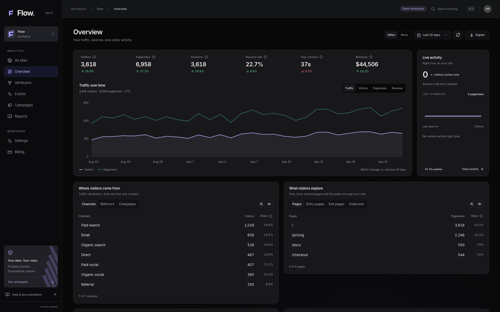The image size is (500, 312).
Task: Switch to the Outbound tab
Action: tap(356, 204)
